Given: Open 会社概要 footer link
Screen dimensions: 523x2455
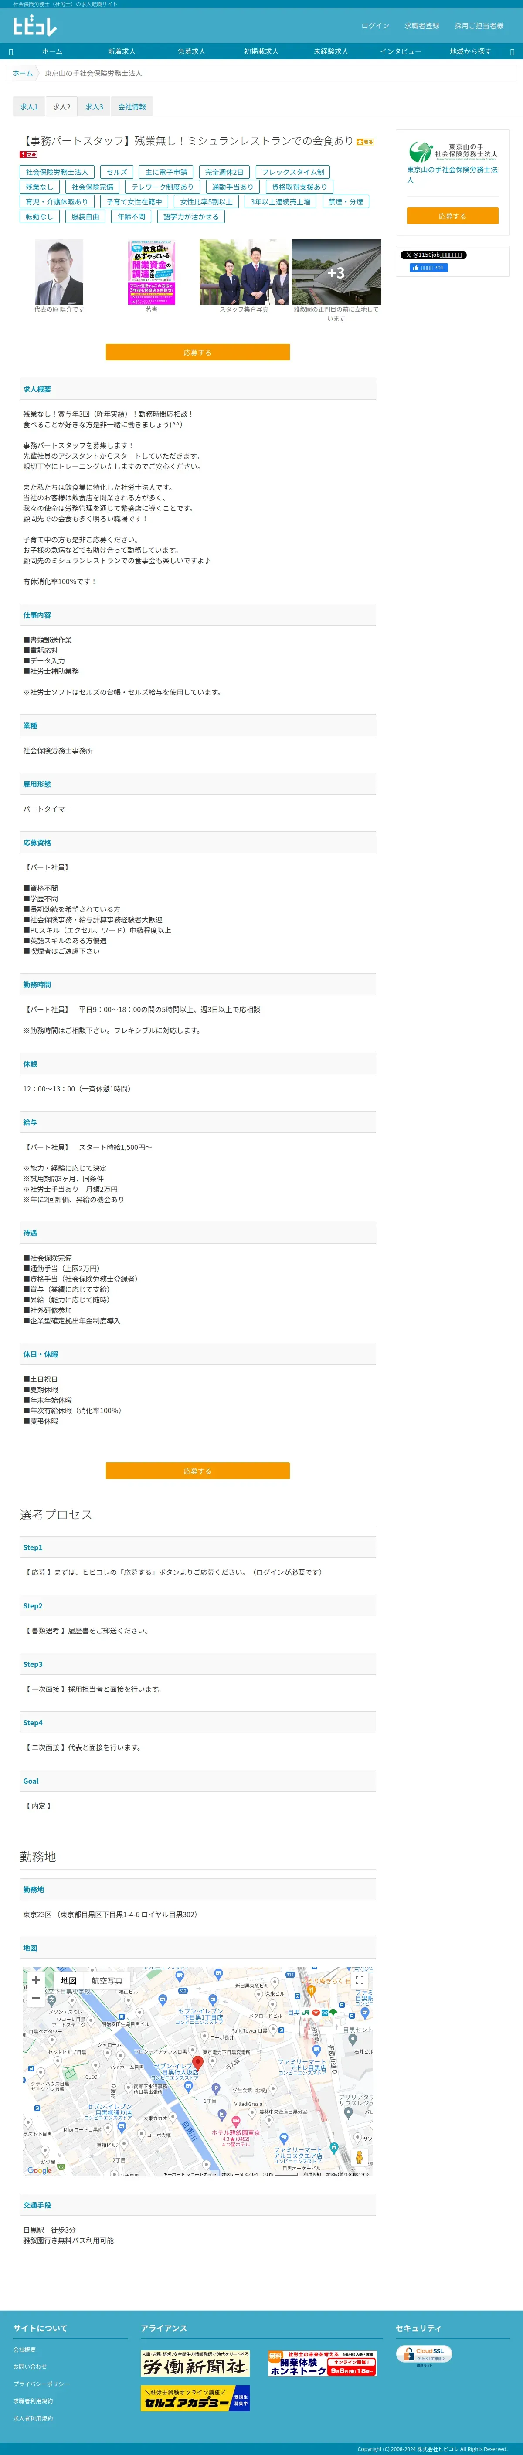Looking at the screenshot, I should click(25, 2349).
